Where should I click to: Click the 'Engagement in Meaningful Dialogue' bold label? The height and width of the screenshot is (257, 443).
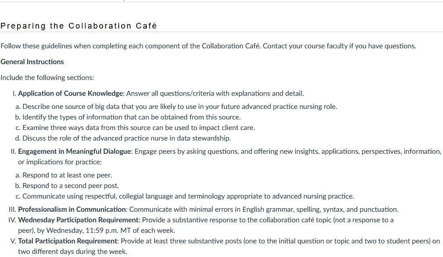[x=75, y=152]
